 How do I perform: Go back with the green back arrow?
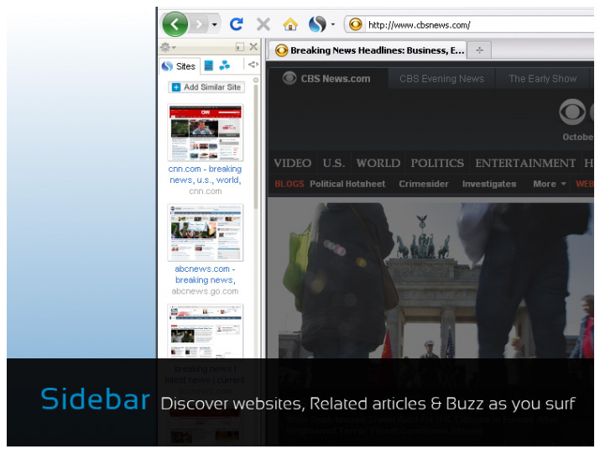click(175, 24)
